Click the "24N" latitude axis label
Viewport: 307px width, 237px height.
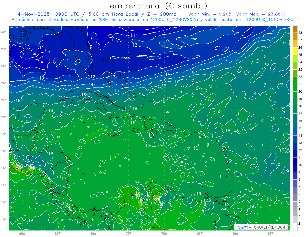point(4,83)
